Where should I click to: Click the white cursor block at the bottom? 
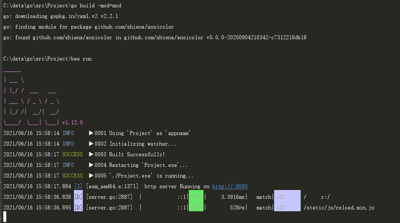(4, 217)
